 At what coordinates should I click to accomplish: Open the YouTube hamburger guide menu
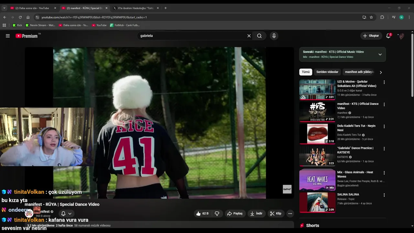click(8, 36)
